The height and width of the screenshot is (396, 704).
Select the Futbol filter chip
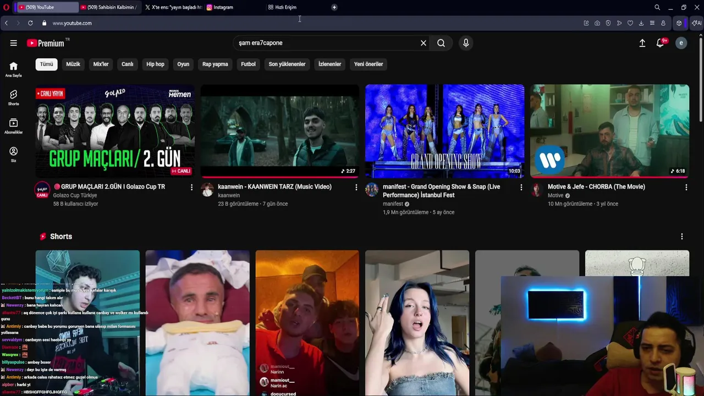click(x=248, y=64)
